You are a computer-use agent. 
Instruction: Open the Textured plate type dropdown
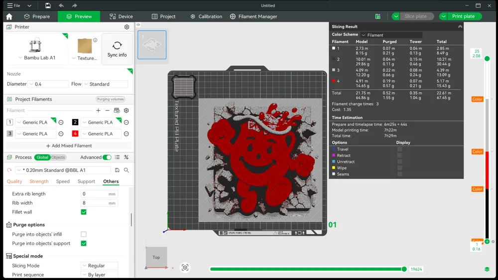(85, 58)
